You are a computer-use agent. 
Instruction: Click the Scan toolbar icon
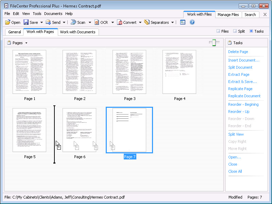[73, 22]
